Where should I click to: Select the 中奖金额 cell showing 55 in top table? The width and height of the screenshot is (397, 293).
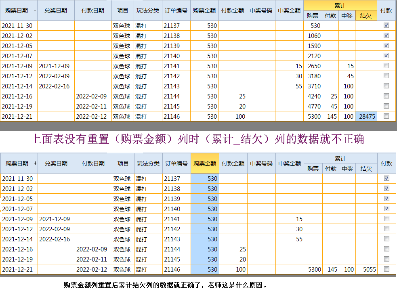click(x=289, y=86)
